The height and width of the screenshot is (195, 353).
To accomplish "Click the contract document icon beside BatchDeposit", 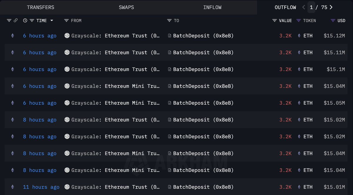I will (x=169, y=35).
